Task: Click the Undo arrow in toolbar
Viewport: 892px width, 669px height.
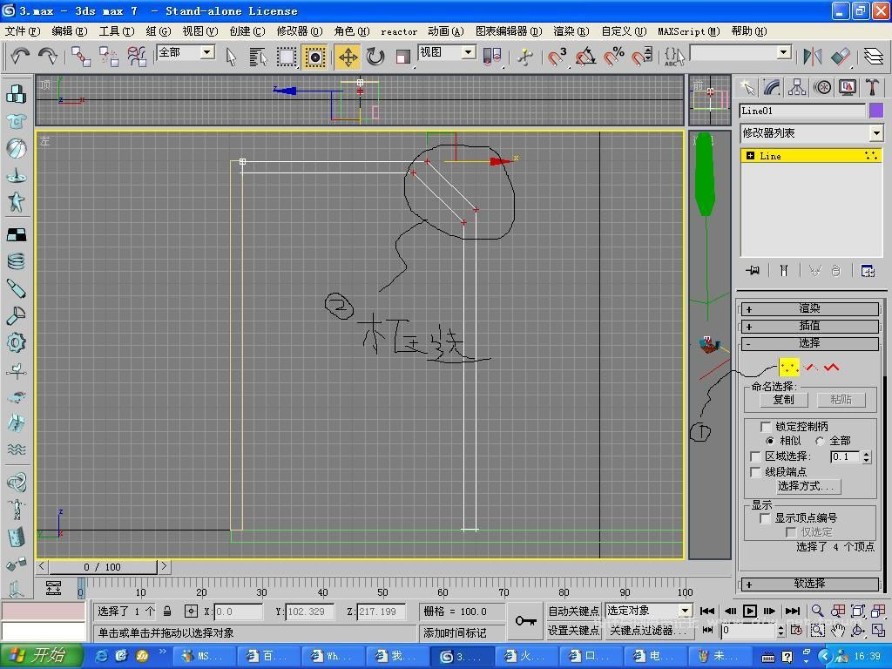Action: click(x=21, y=56)
